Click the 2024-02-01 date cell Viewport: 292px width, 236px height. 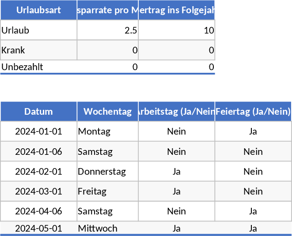38,172
